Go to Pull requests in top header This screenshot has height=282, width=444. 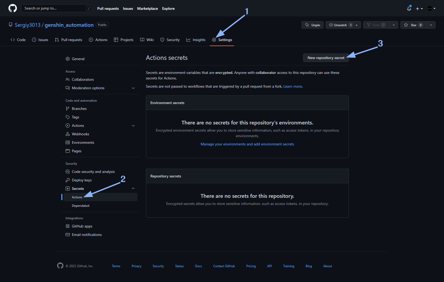coord(108,8)
